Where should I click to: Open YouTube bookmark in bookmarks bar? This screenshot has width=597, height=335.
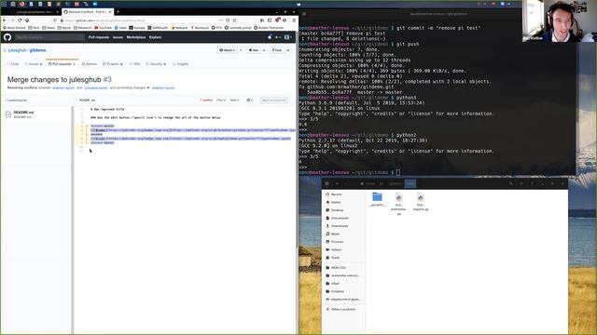(x=104, y=28)
